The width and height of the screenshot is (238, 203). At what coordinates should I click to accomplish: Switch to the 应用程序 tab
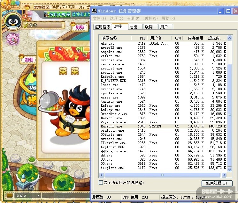103,27
